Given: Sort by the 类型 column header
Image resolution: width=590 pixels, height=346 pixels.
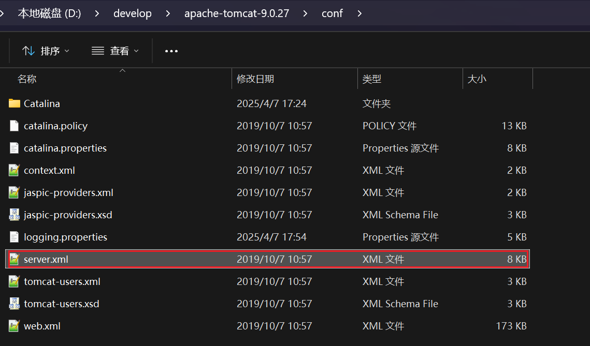Looking at the screenshot, I should pyautogui.click(x=372, y=79).
